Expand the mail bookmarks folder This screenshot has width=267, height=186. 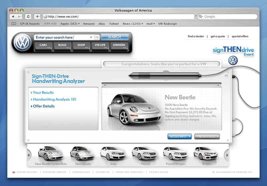click(151, 24)
